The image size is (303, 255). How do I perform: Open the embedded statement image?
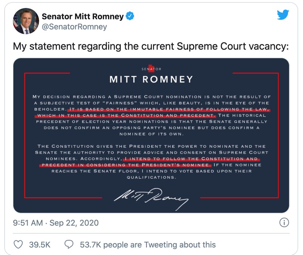pyautogui.click(x=151, y=135)
